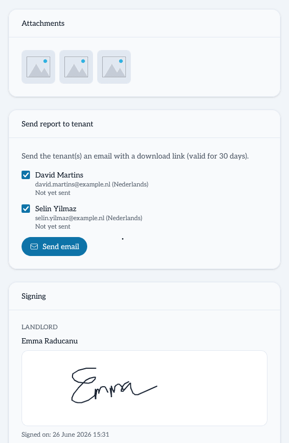
Task: Click Not yet sent status under David Martins
Action: click(53, 193)
